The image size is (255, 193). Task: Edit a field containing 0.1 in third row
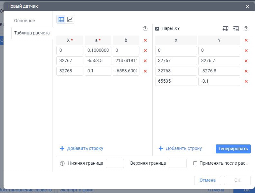[98, 71]
